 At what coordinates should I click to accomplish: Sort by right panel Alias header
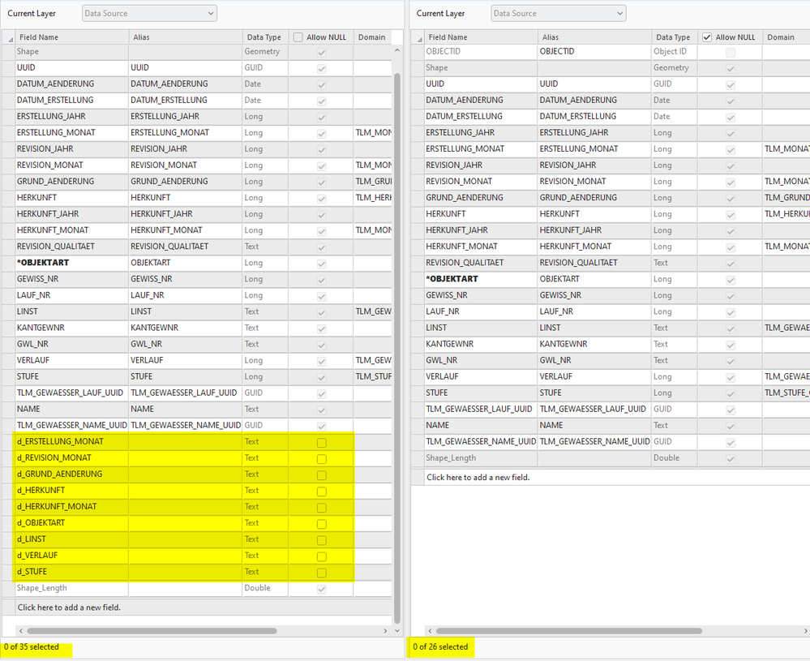tap(594, 37)
